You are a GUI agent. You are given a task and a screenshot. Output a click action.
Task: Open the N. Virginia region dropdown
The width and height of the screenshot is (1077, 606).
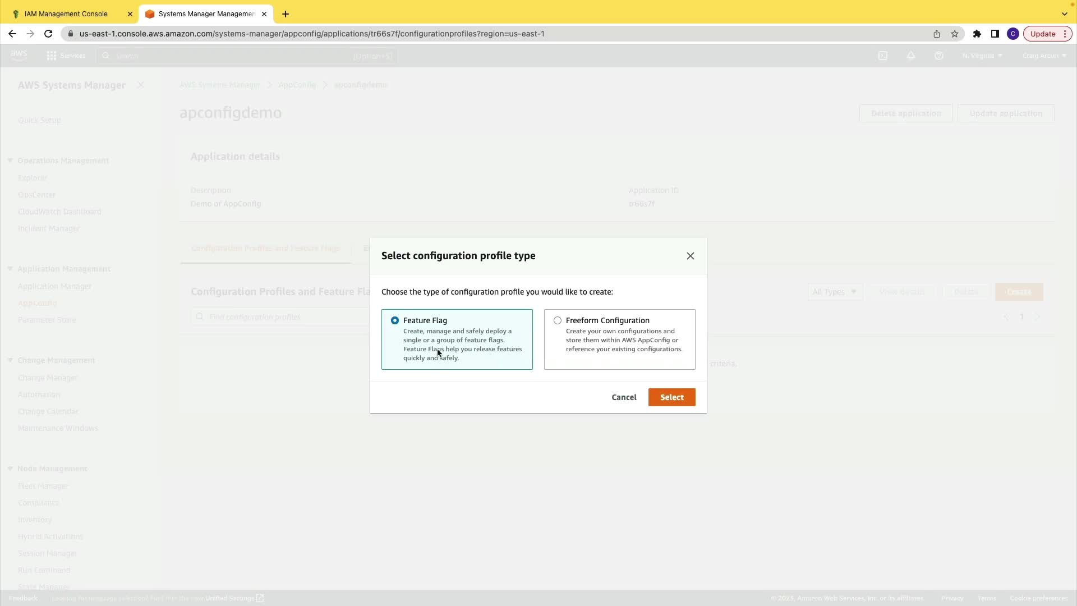(x=982, y=56)
